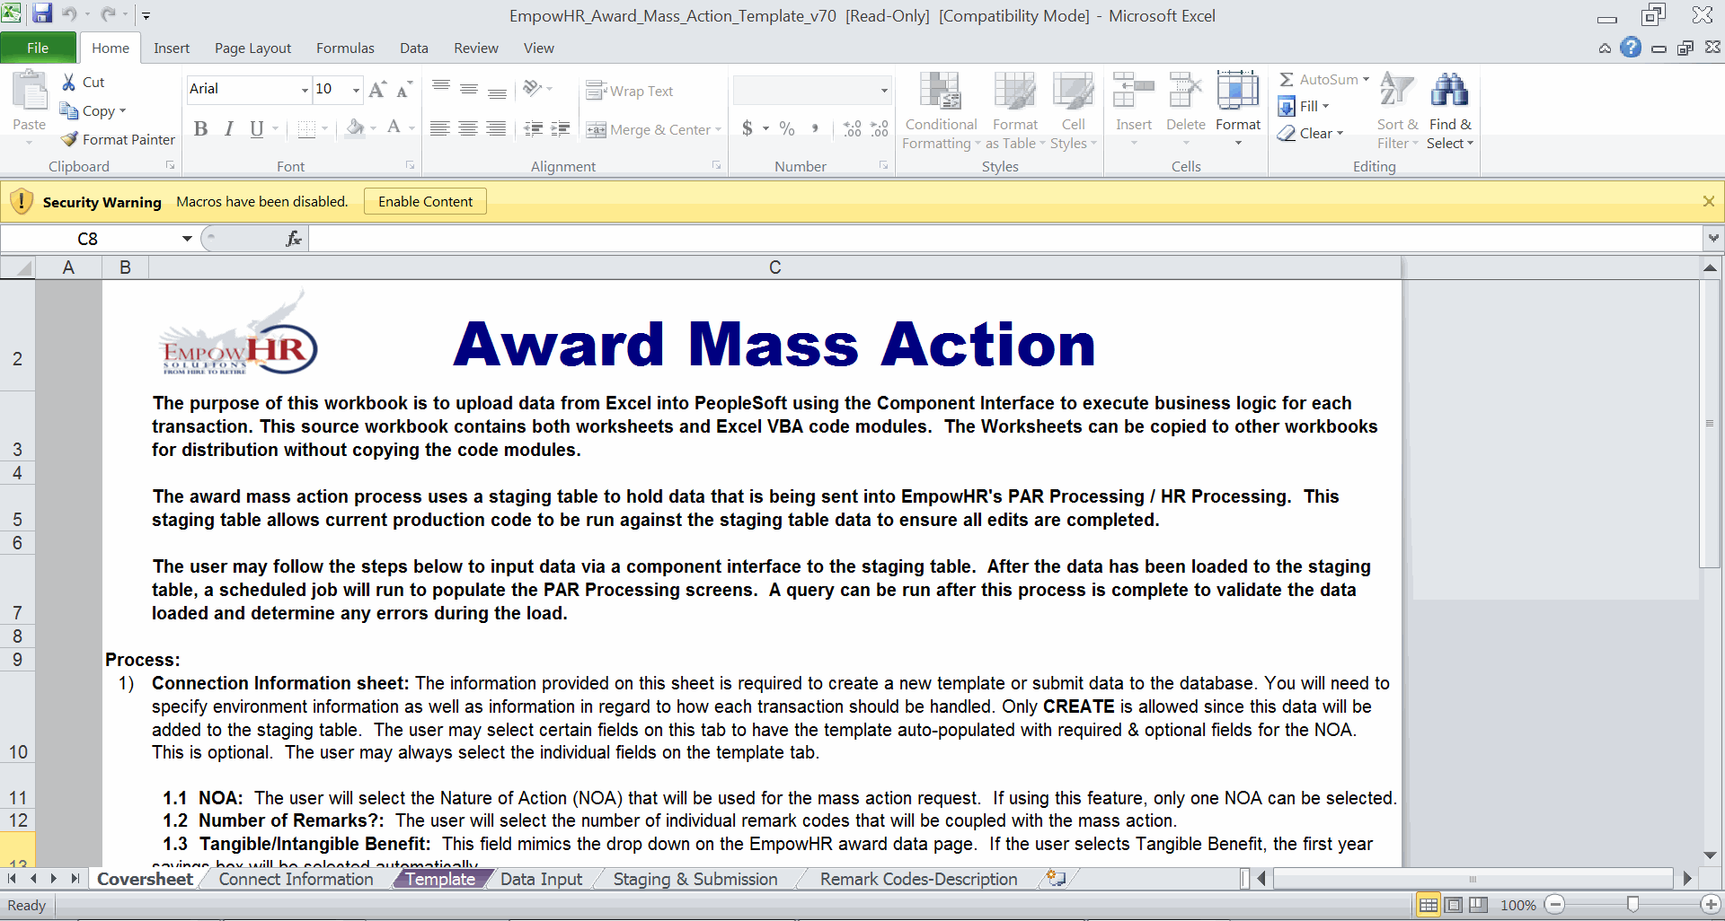Click the Borders icon
Image resolution: width=1725 pixels, height=921 pixels.
coord(306,128)
